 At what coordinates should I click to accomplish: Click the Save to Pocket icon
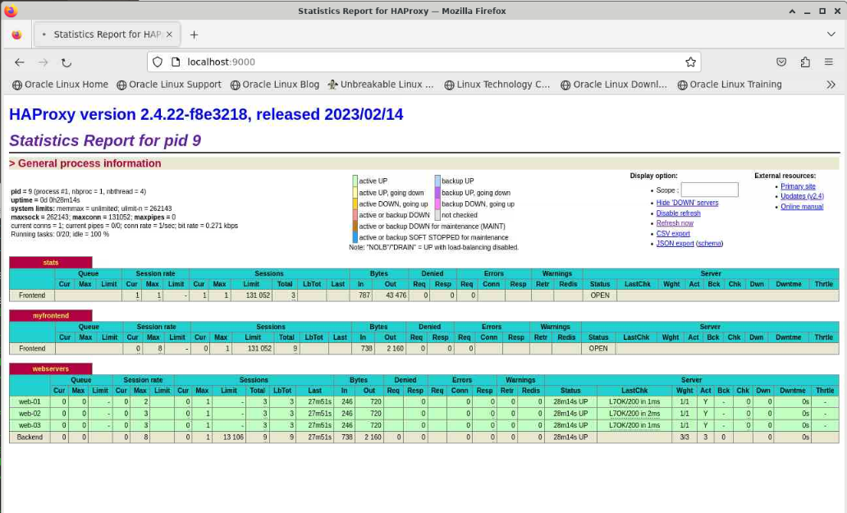[x=781, y=62]
